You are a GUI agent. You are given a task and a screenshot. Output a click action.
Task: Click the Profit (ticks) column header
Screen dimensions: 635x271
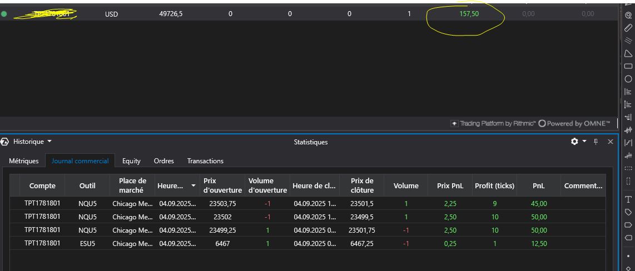[x=494, y=186]
